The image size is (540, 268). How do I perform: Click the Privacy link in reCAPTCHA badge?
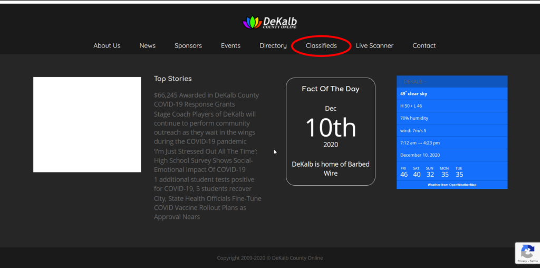(x=522, y=261)
